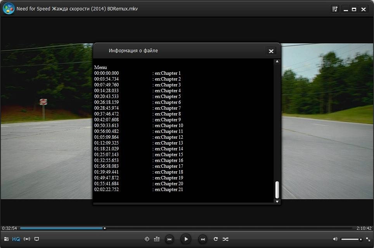The width and height of the screenshot is (374, 248).
Task: Click timestamp 00:26:18.159
Action: [x=106, y=102]
